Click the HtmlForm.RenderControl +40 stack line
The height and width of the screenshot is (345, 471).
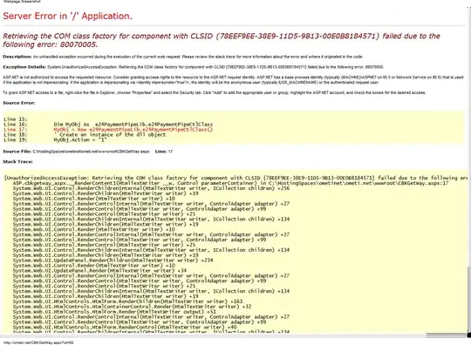click(x=125, y=327)
